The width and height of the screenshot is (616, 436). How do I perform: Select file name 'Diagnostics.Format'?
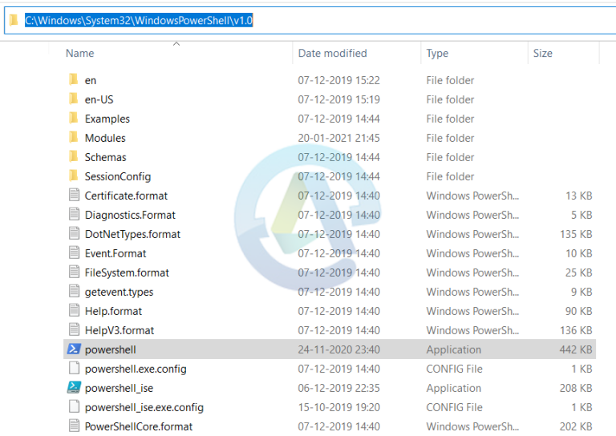pos(130,215)
